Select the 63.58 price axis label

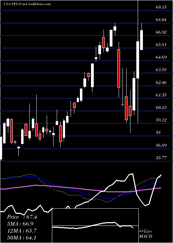click(161, 69)
